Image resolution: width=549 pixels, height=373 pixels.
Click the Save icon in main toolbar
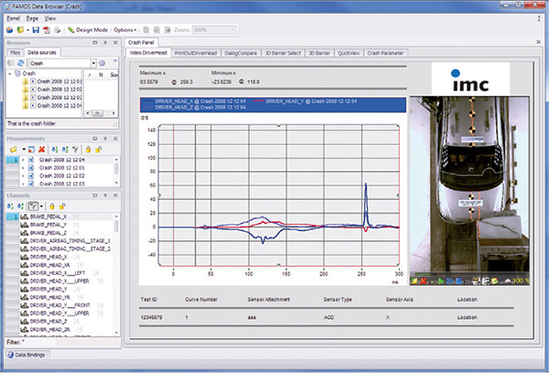pyautogui.click(x=34, y=29)
